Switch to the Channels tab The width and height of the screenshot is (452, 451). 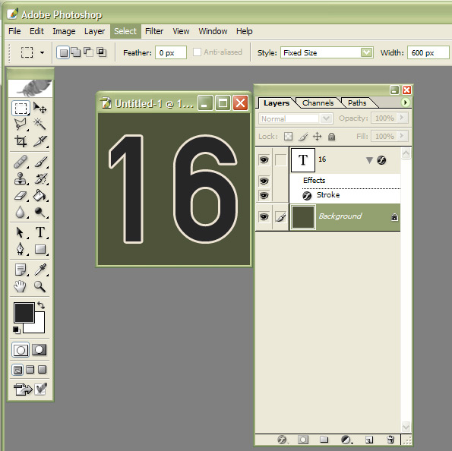[318, 103]
